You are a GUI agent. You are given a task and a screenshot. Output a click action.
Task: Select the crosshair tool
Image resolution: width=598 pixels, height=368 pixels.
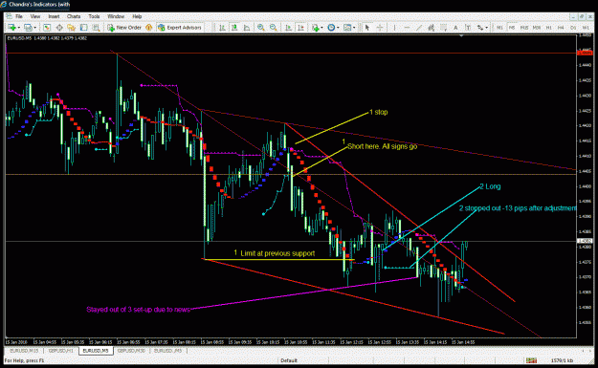pos(380,28)
